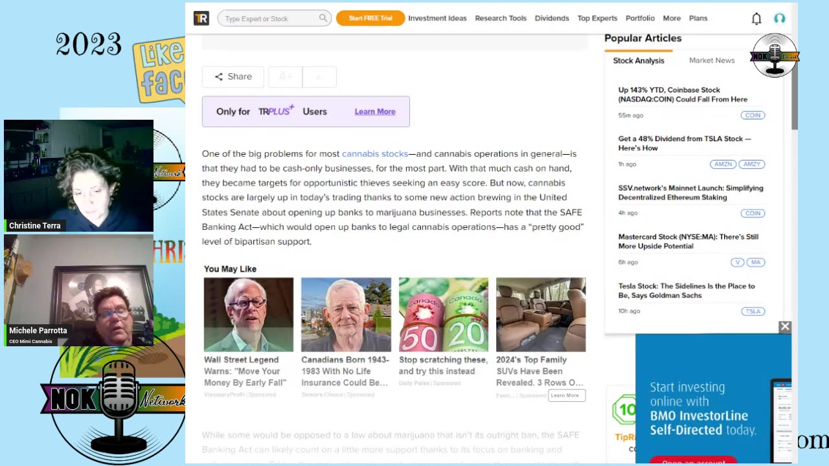Open Canadians Born 1943-1983 ad thumbnail

tap(346, 315)
